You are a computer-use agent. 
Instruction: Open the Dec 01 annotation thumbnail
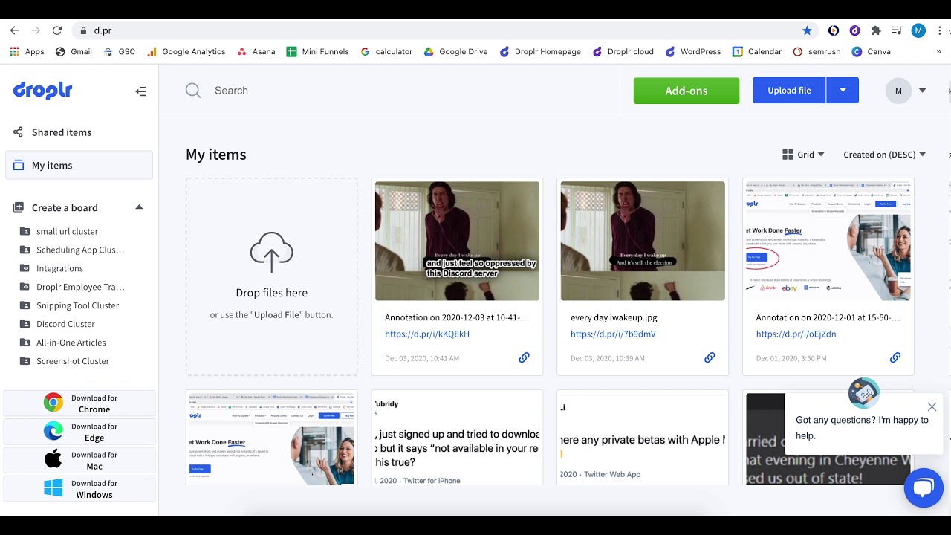point(828,241)
